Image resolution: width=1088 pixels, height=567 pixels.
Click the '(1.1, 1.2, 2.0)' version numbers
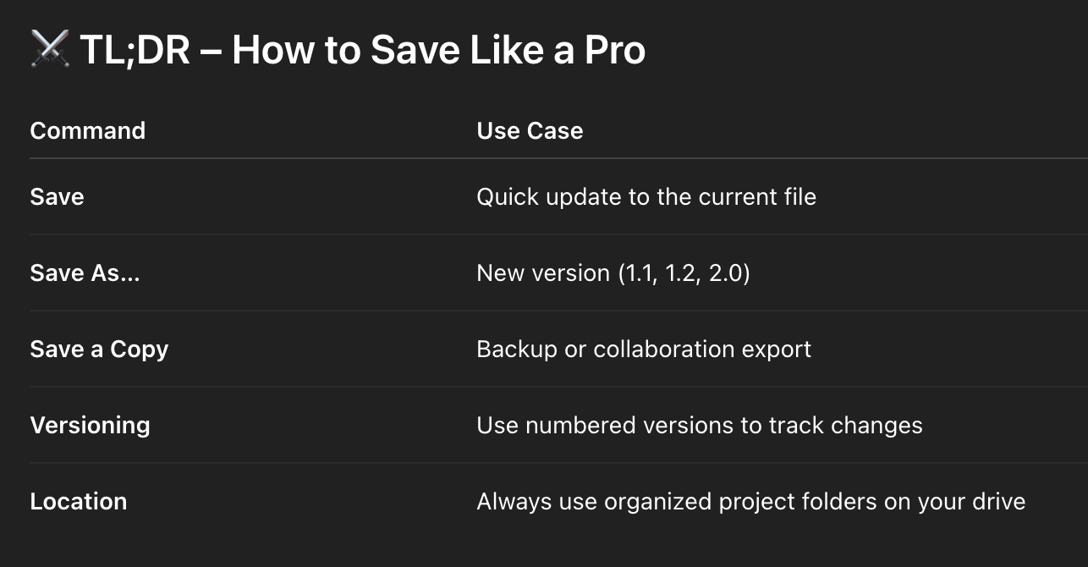[684, 272]
